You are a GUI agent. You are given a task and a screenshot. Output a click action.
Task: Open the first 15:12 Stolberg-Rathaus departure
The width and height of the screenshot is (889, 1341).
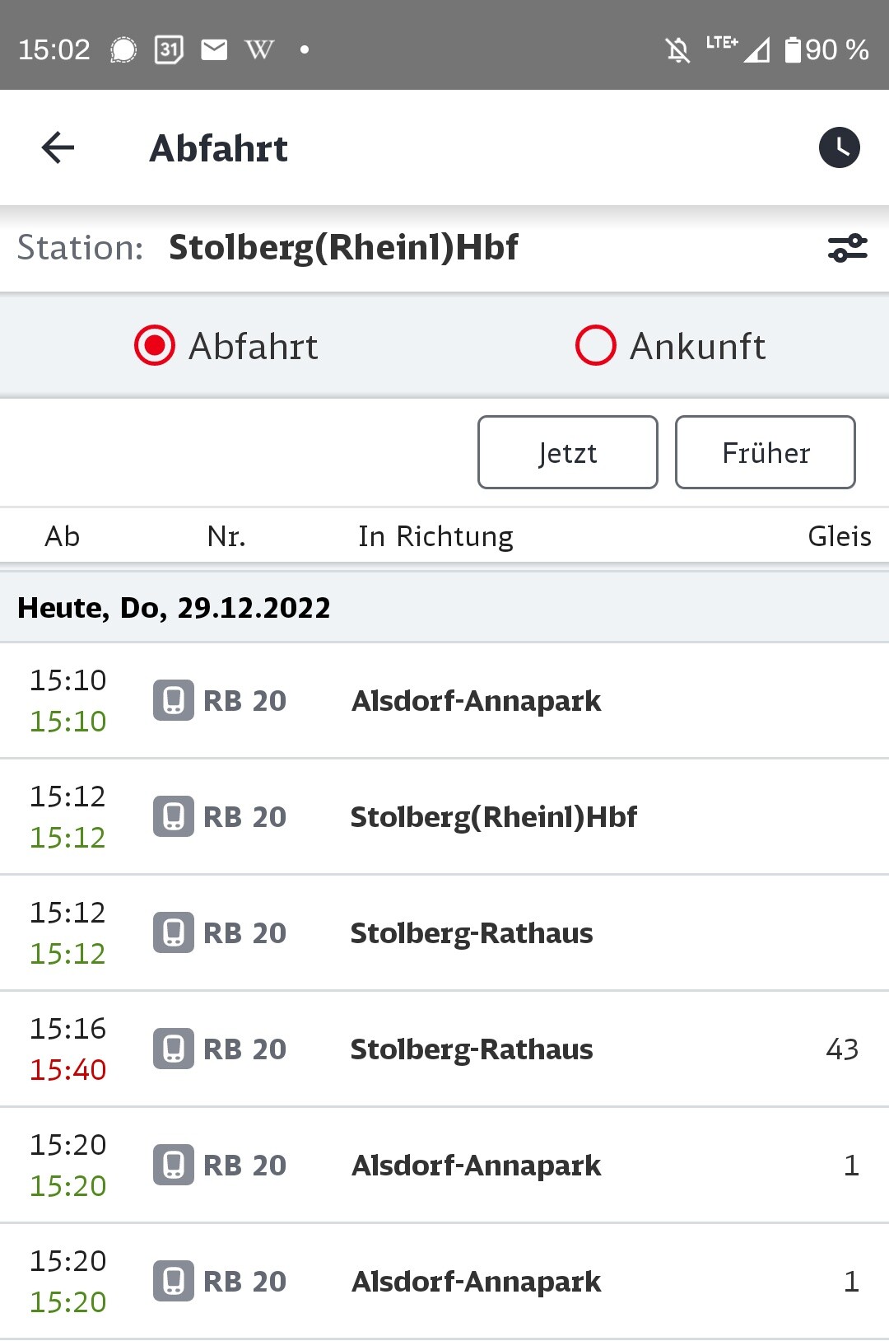coord(444,932)
